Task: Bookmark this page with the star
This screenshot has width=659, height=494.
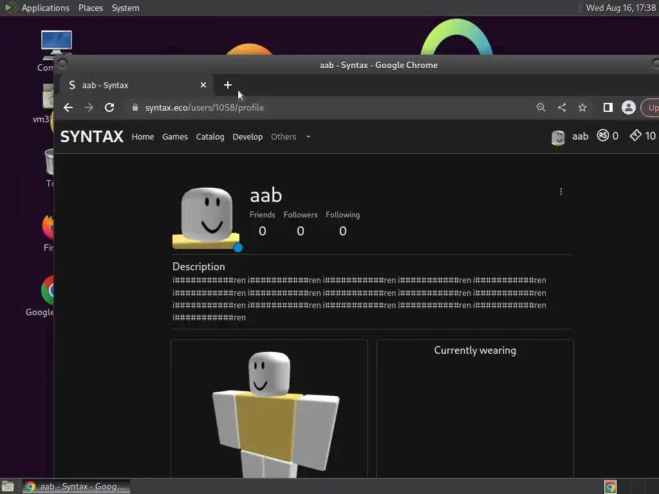Action: click(x=582, y=107)
